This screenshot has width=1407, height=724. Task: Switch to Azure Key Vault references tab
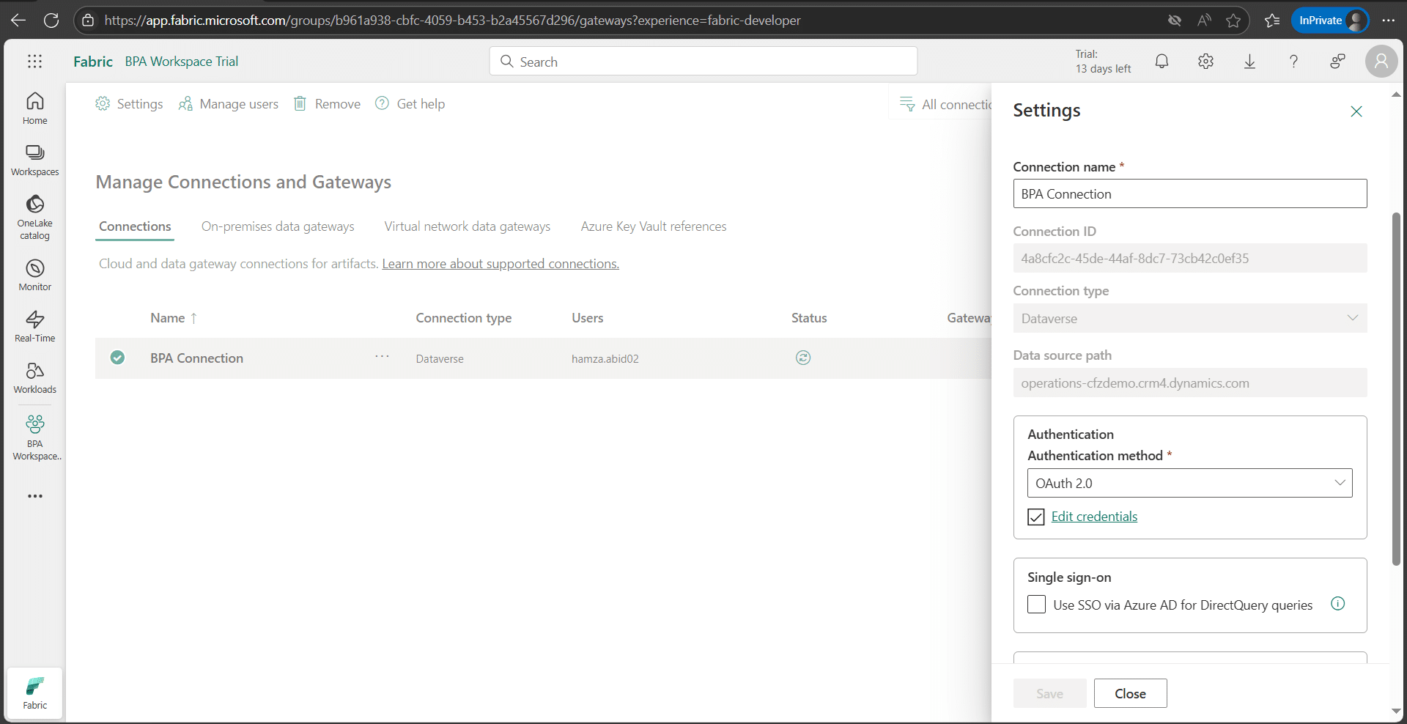coord(653,226)
